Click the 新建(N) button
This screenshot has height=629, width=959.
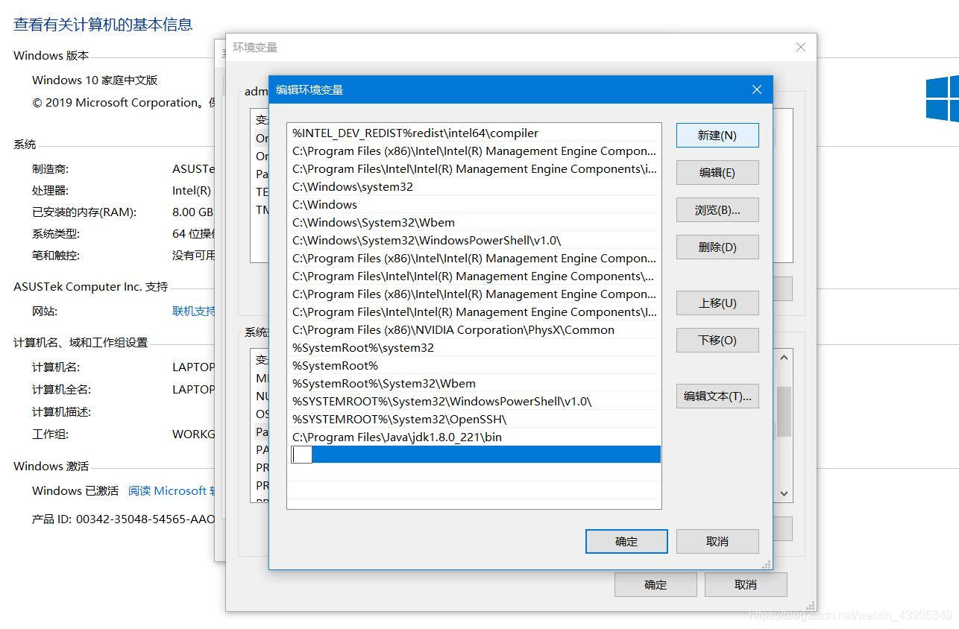coord(717,136)
